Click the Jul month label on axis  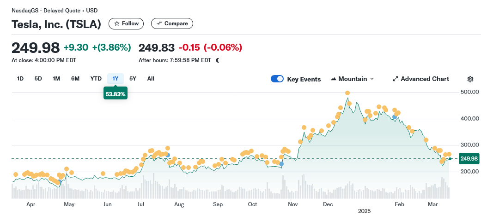141,204
